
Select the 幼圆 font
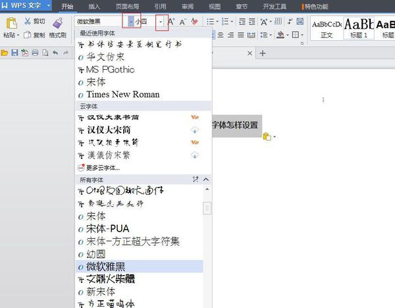tap(139, 254)
